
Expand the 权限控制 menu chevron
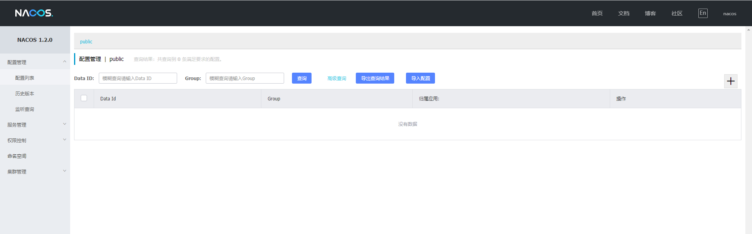pos(65,140)
